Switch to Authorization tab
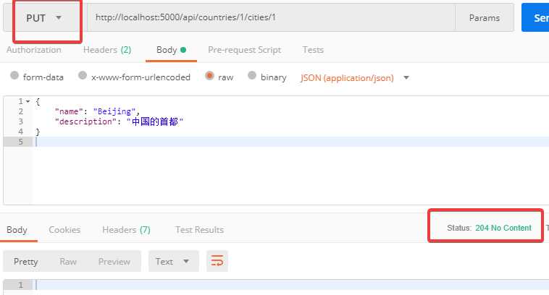549x295 pixels. 34,50
